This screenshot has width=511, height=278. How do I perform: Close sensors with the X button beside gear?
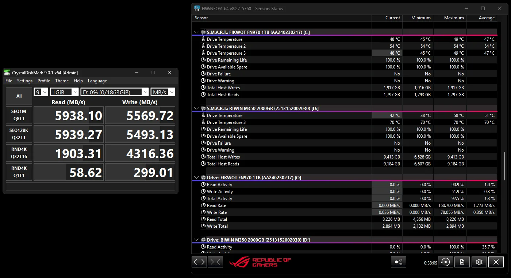496,262
